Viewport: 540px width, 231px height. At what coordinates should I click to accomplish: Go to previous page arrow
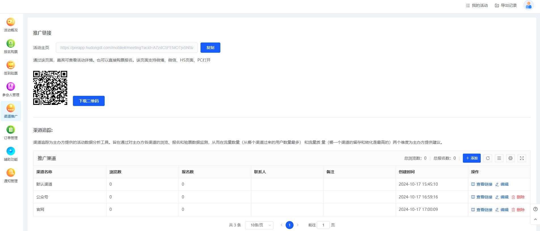click(x=281, y=225)
